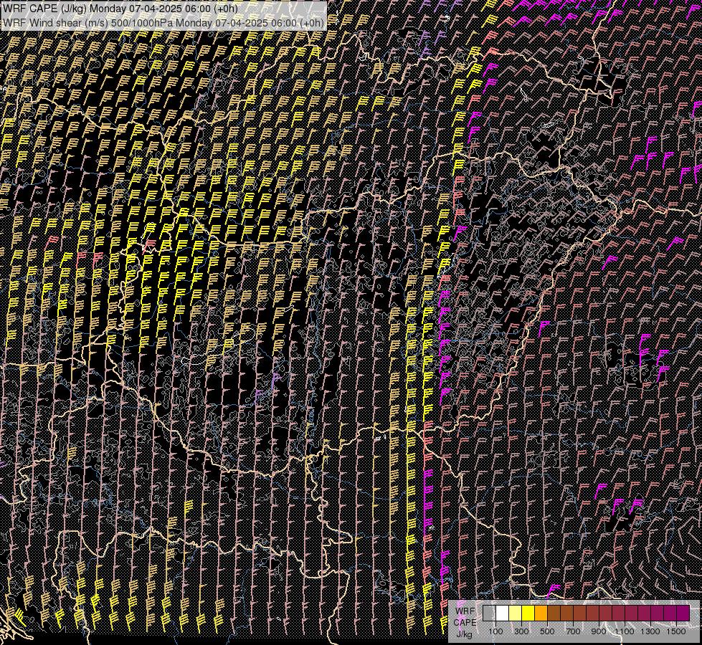The height and width of the screenshot is (645, 702).
Task: Click the legend tick label 700
Action: [x=573, y=631]
